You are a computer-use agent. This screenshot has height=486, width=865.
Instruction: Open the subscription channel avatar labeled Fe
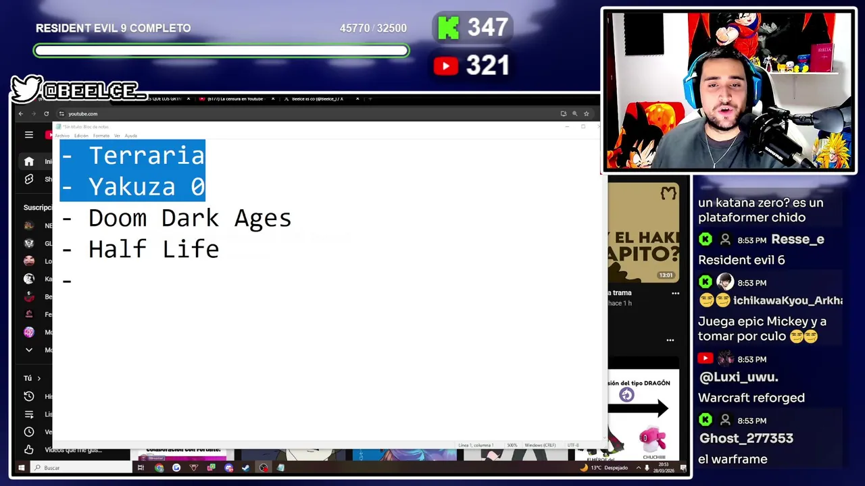(x=29, y=314)
